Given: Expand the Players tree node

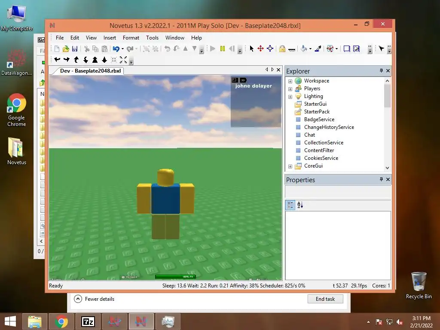Looking at the screenshot, I should pyautogui.click(x=290, y=89).
